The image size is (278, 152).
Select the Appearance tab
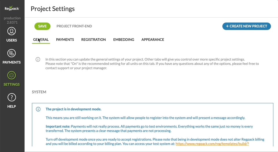tap(153, 40)
